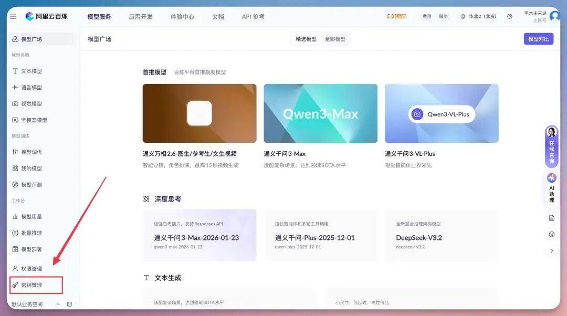Open the 通义千问3-Max-2026-01-23 card
Screen dimensions: 567x316
coord(199,235)
